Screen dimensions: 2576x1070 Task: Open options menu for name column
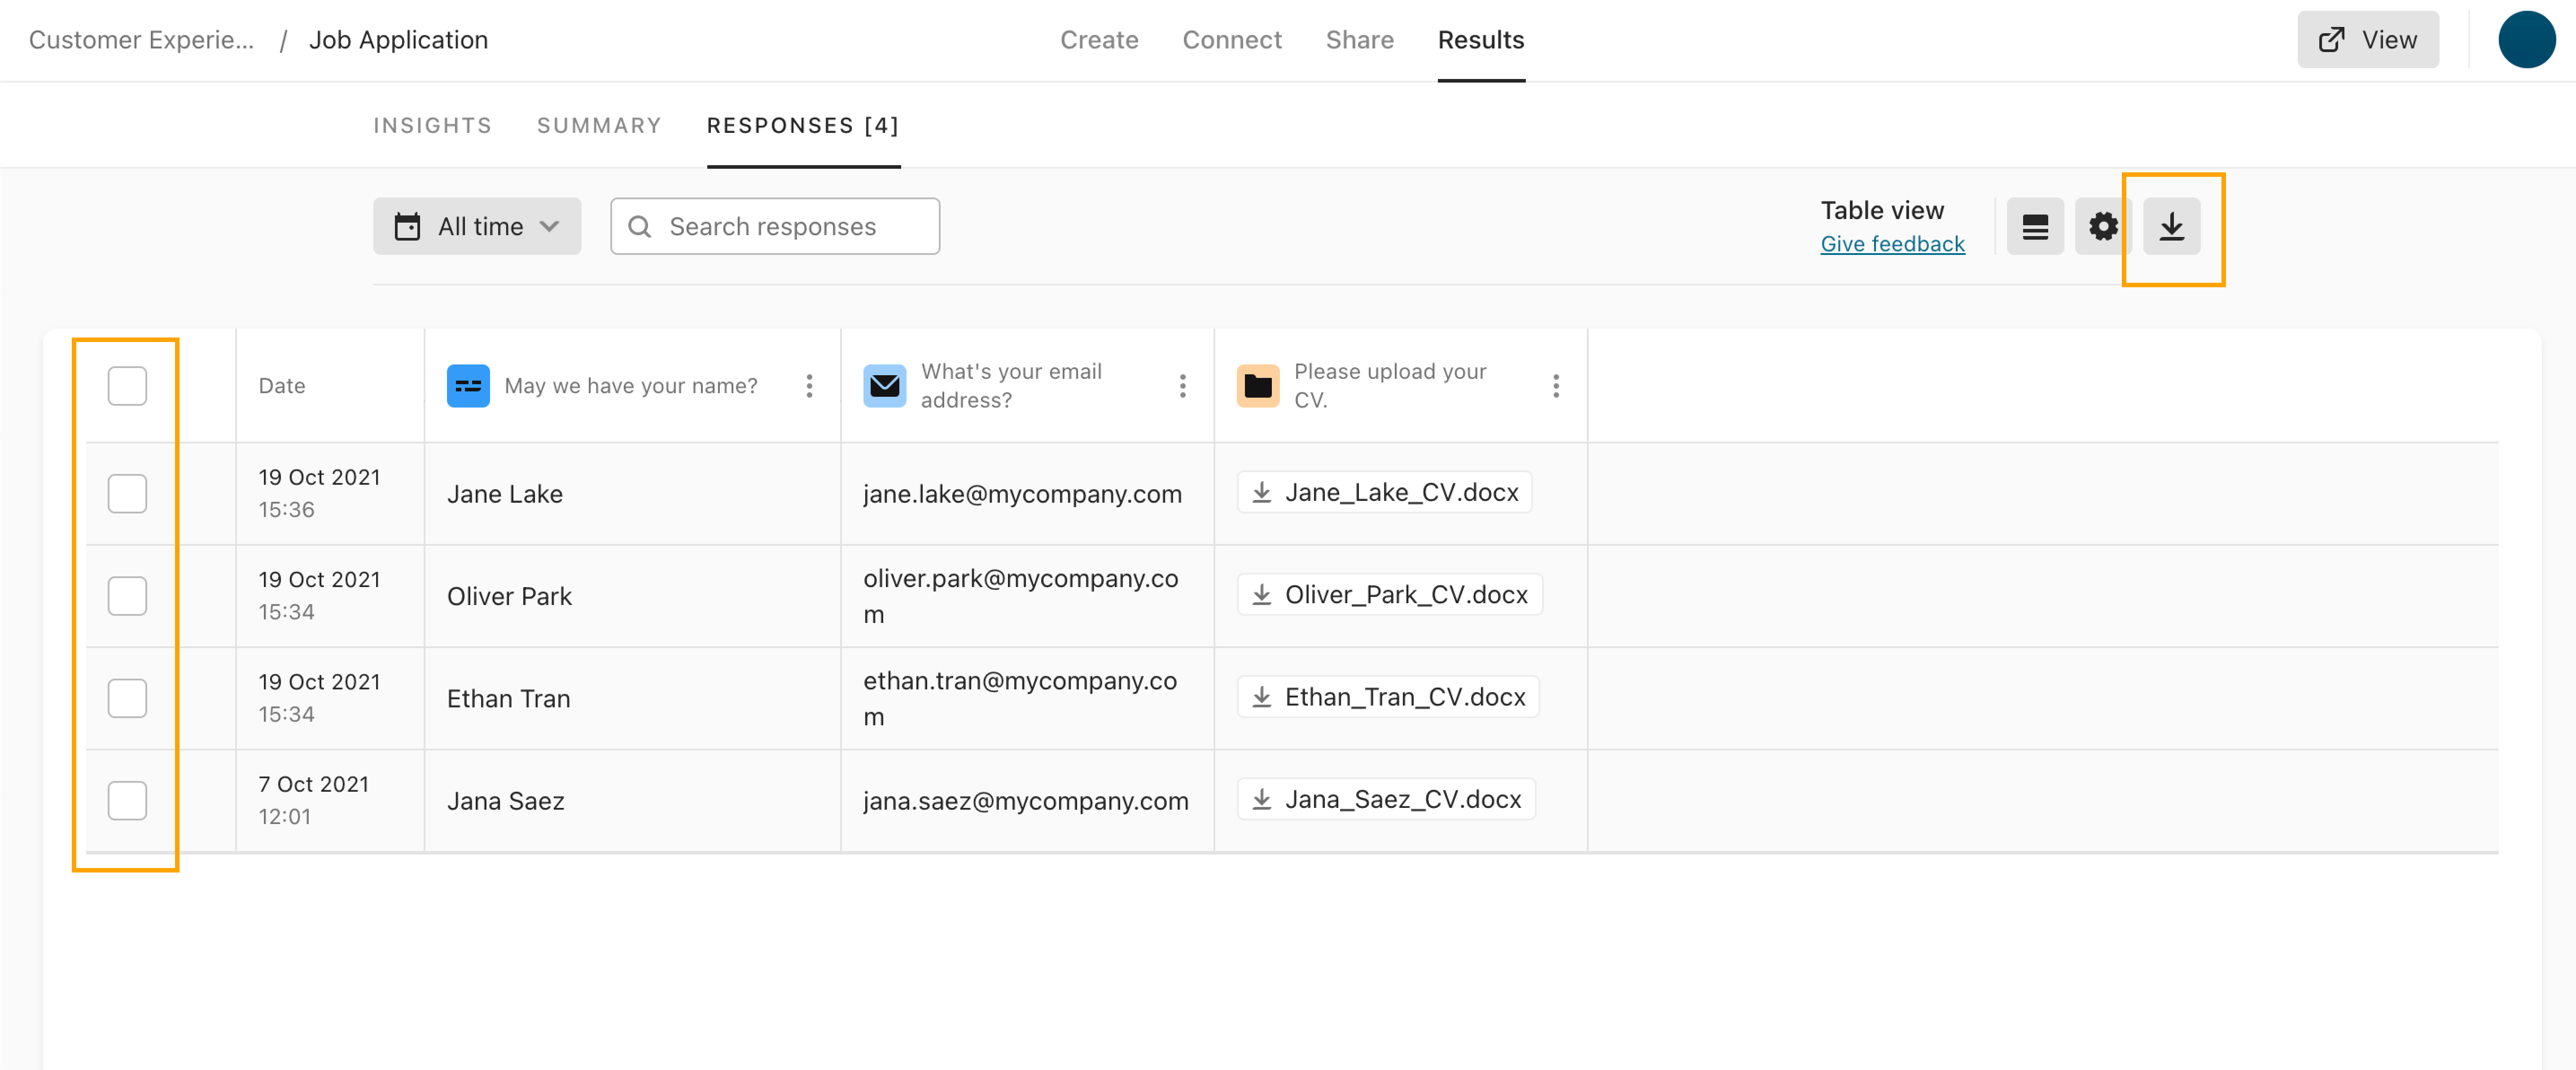click(809, 386)
